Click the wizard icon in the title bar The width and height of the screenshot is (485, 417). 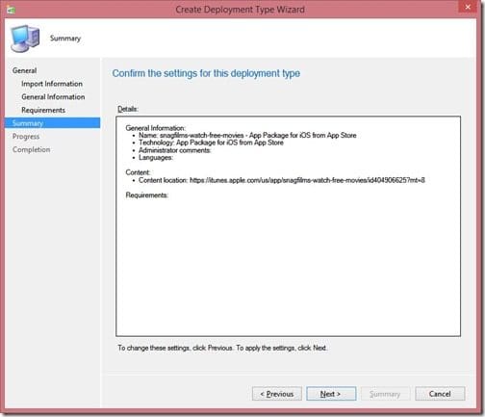point(12,10)
